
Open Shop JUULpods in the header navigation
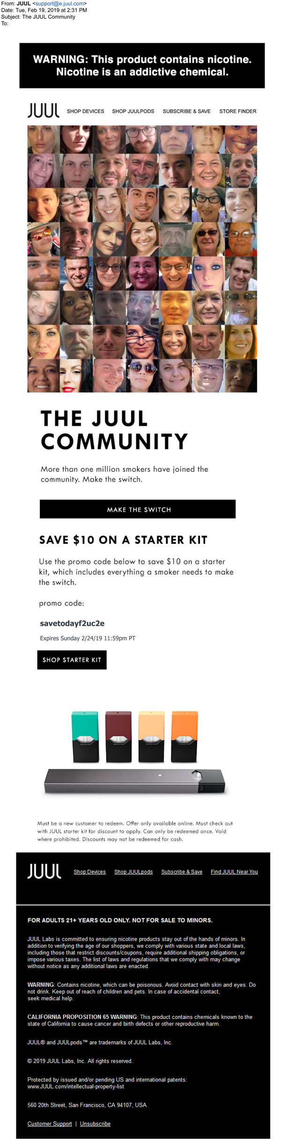tap(133, 111)
